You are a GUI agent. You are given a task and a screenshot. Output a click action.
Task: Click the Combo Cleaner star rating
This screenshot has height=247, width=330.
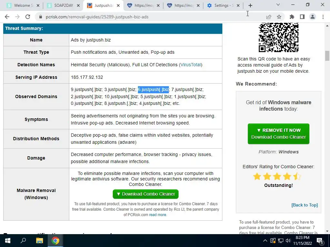point(277,177)
